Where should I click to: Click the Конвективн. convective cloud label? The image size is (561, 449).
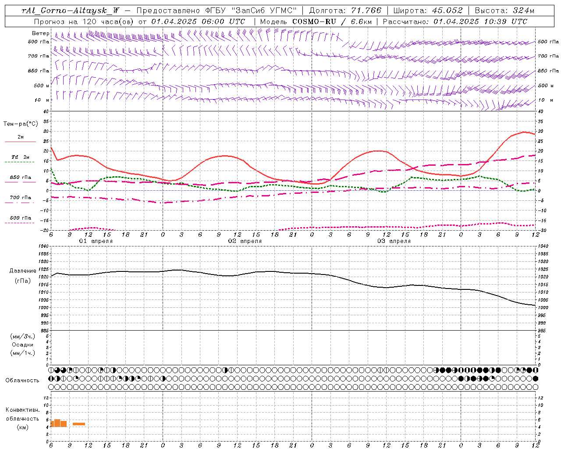[x=22, y=410]
